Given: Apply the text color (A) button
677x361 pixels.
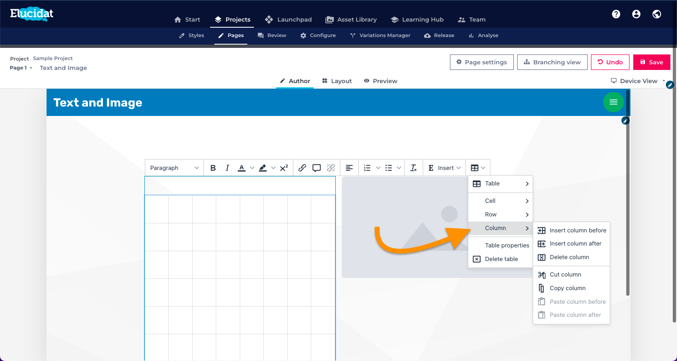Looking at the screenshot, I should tap(242, 168).
